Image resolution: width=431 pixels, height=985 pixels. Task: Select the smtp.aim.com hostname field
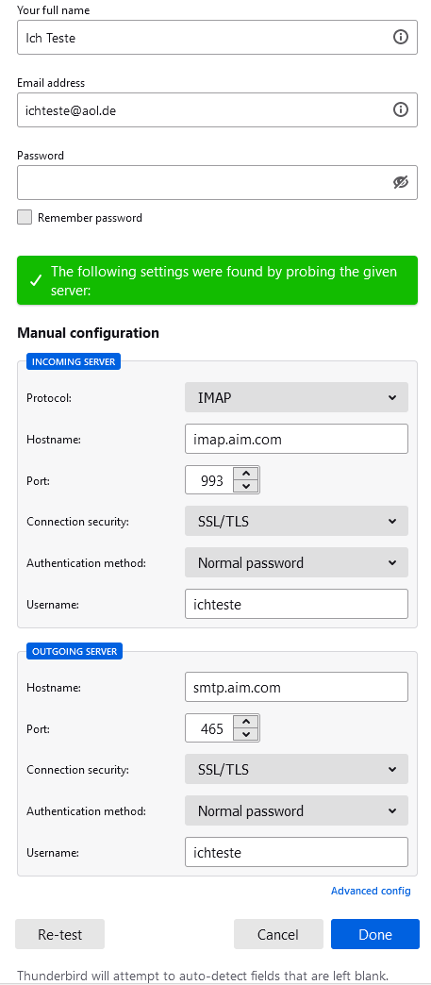(296, 687)
